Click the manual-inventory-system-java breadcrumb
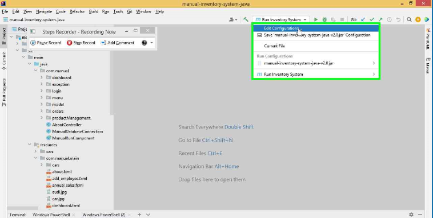Screen dimensions: 433x218 click(34, 20)
